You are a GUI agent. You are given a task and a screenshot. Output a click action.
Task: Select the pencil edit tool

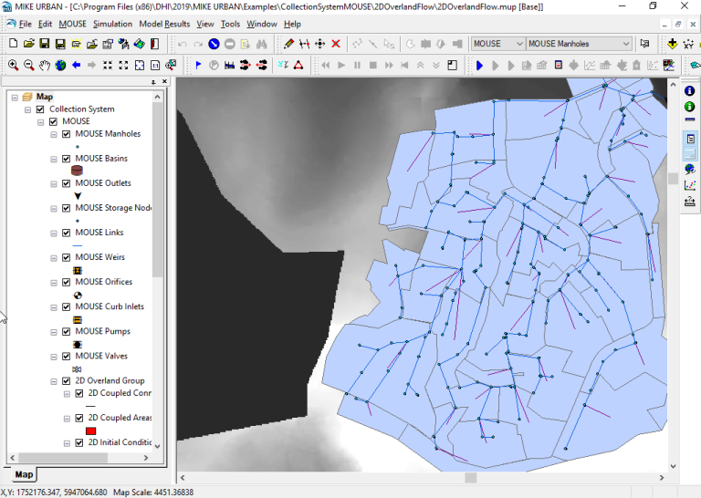[288, 43]
